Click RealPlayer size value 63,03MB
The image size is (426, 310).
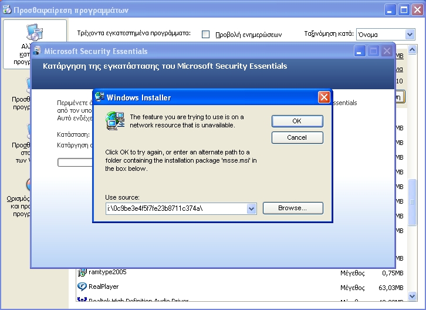pyautogui.click(x=391, y=288)
